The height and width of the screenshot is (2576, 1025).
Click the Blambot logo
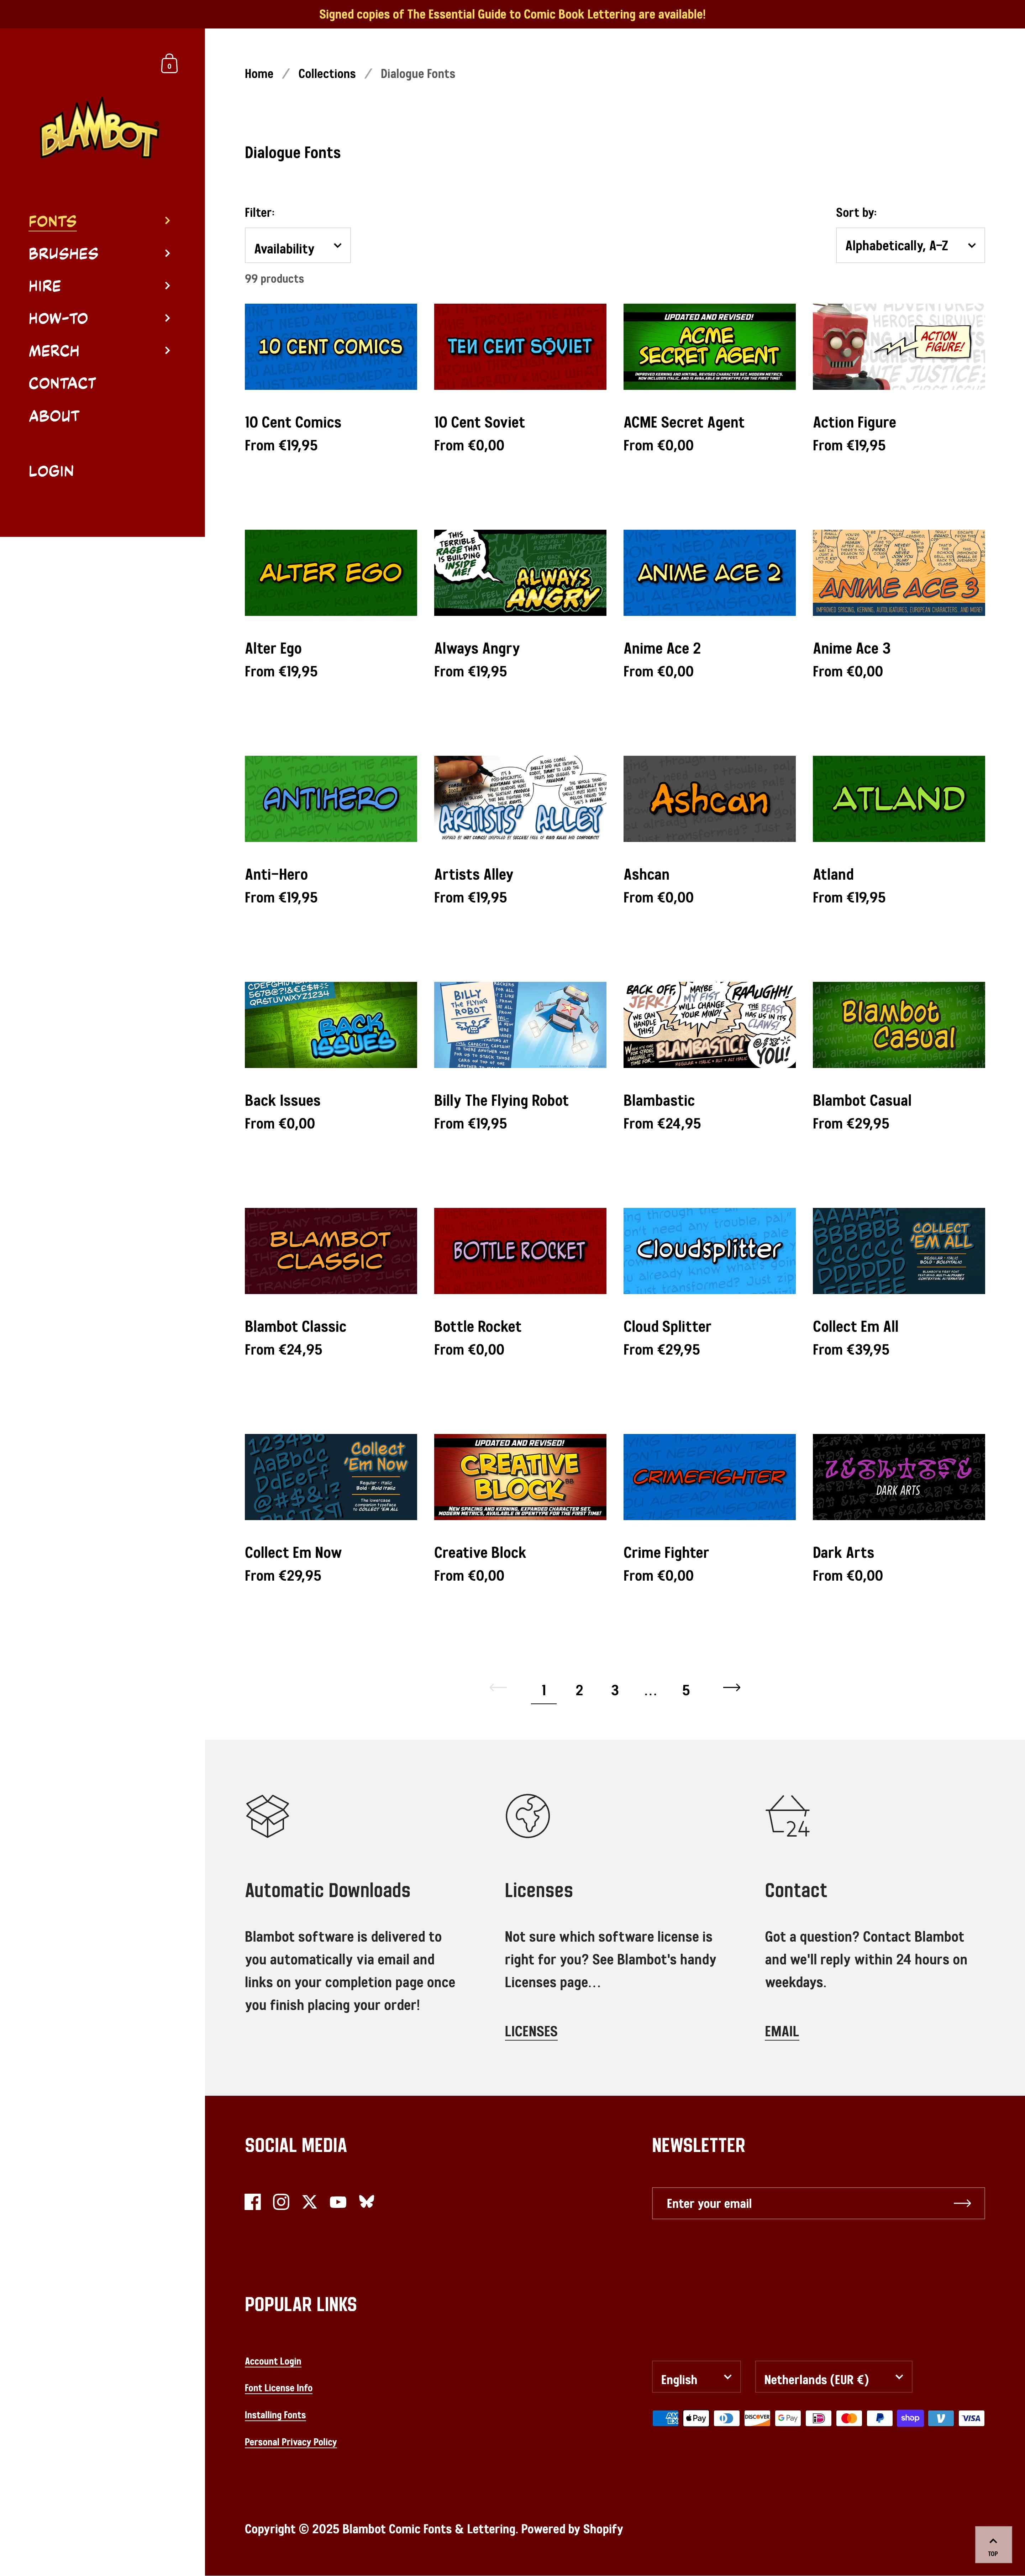99,129
